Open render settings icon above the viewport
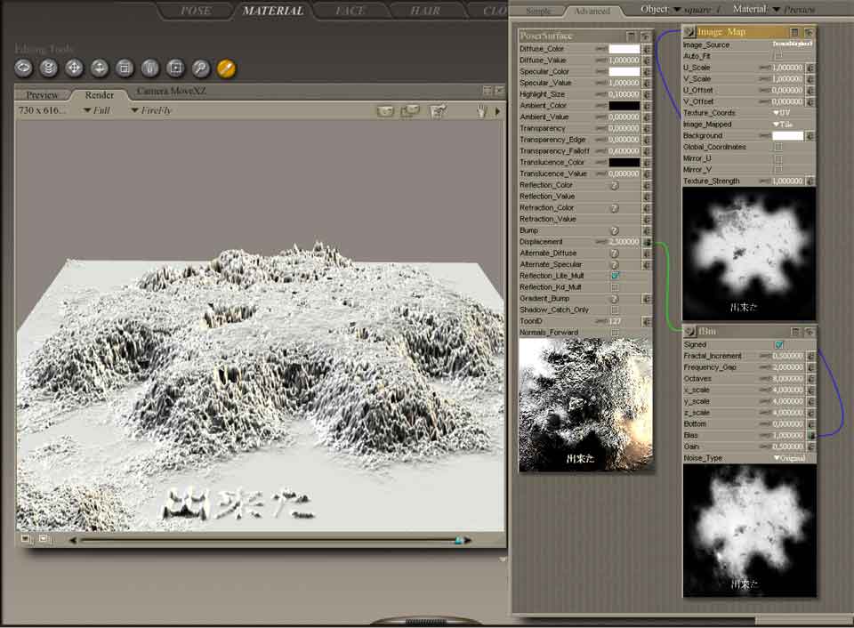This screenshot has width=854, height=628. [x=437, y=111]
